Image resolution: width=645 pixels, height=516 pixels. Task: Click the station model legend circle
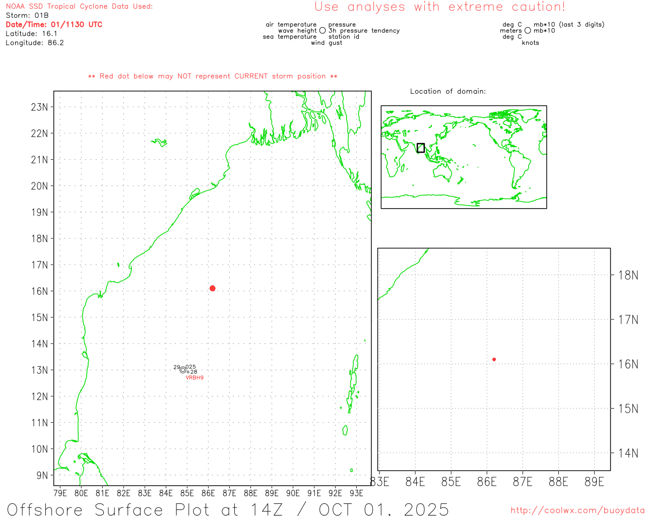coord(322,31)
